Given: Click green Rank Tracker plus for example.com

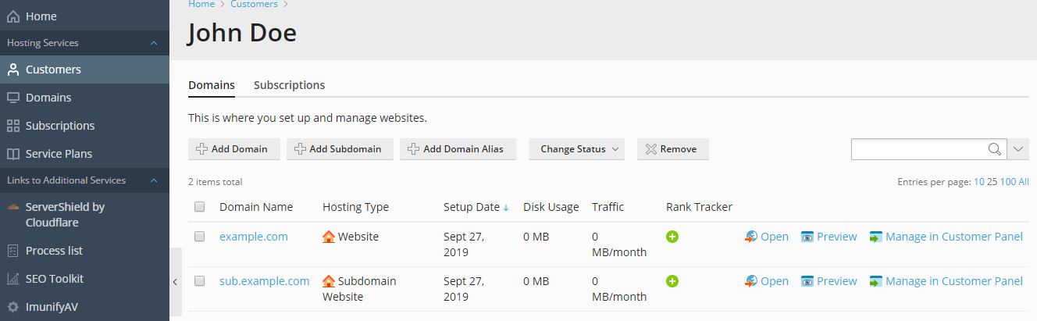Looking at the screenshot, I should coord(672,237).
